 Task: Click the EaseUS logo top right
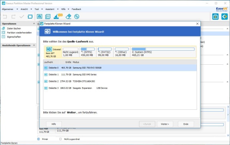click(222, 9)
